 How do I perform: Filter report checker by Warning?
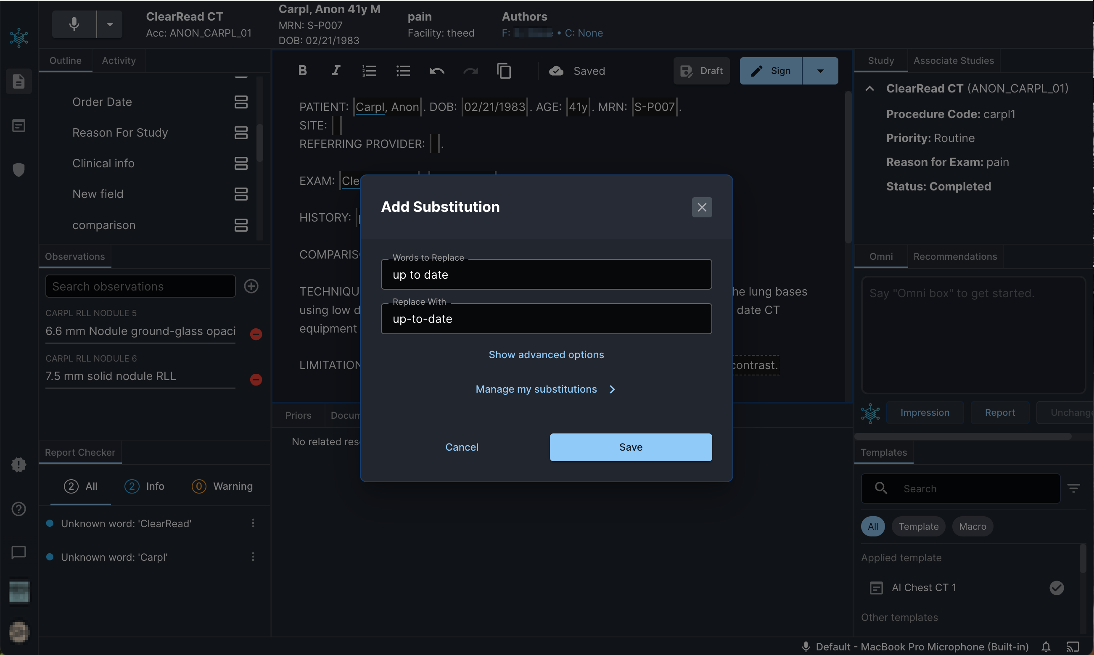(x=222, y=486)
